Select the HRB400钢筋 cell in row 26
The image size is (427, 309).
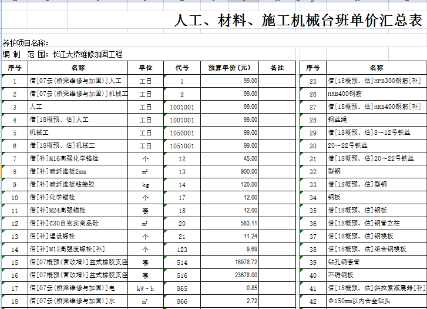[x=376, y=94]
